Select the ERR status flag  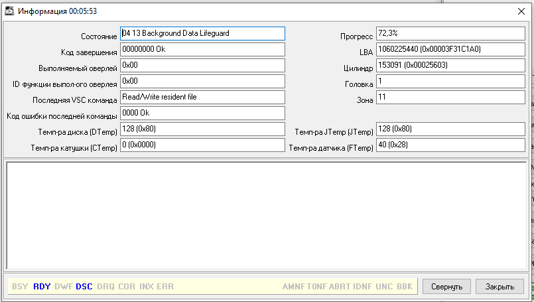pyautogui.click(x=165, y=287)
